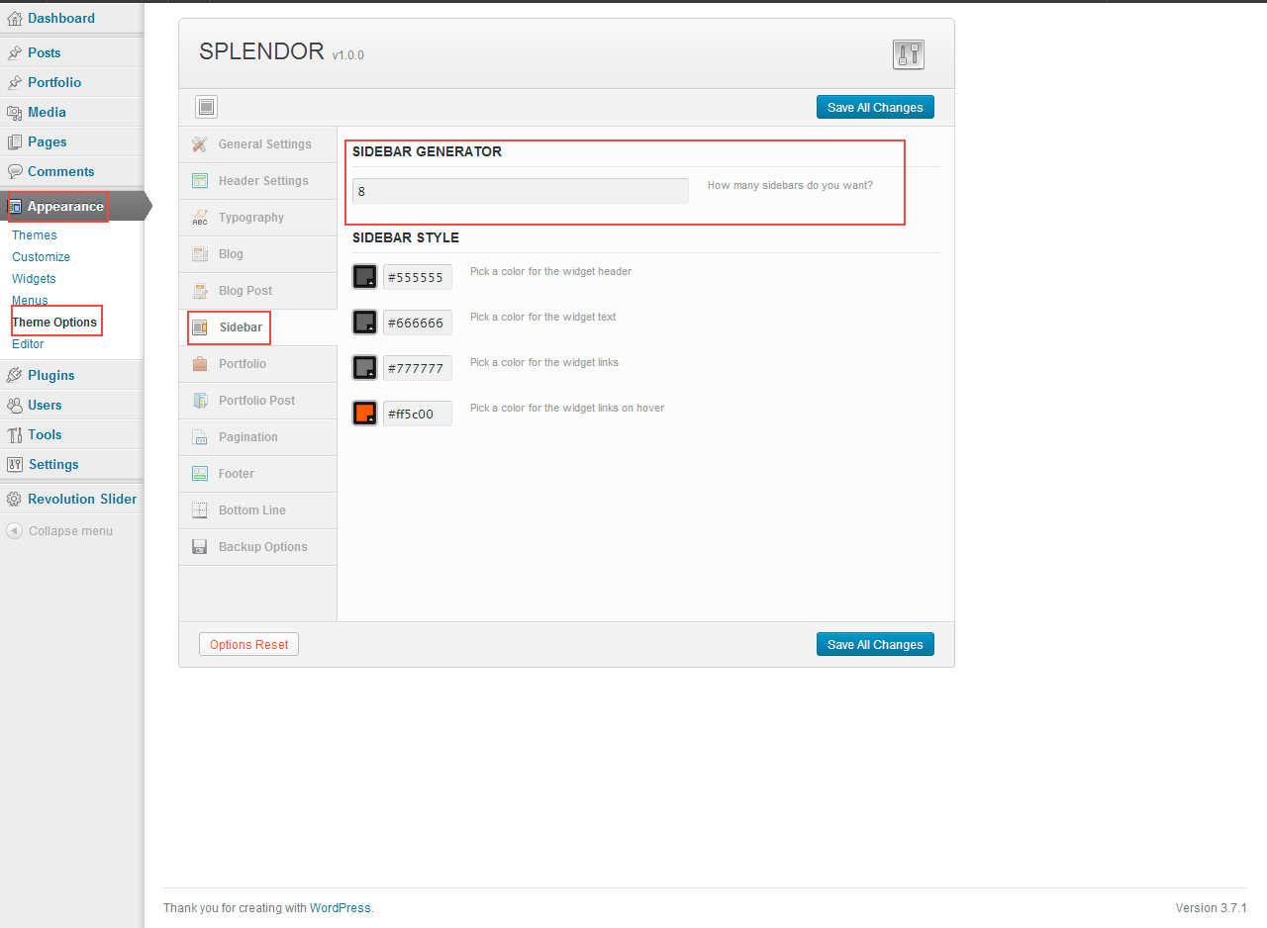Viewport: 1267px width, 928px height.
Task: Open widget links color picker swatch
Action: (365, 368)
